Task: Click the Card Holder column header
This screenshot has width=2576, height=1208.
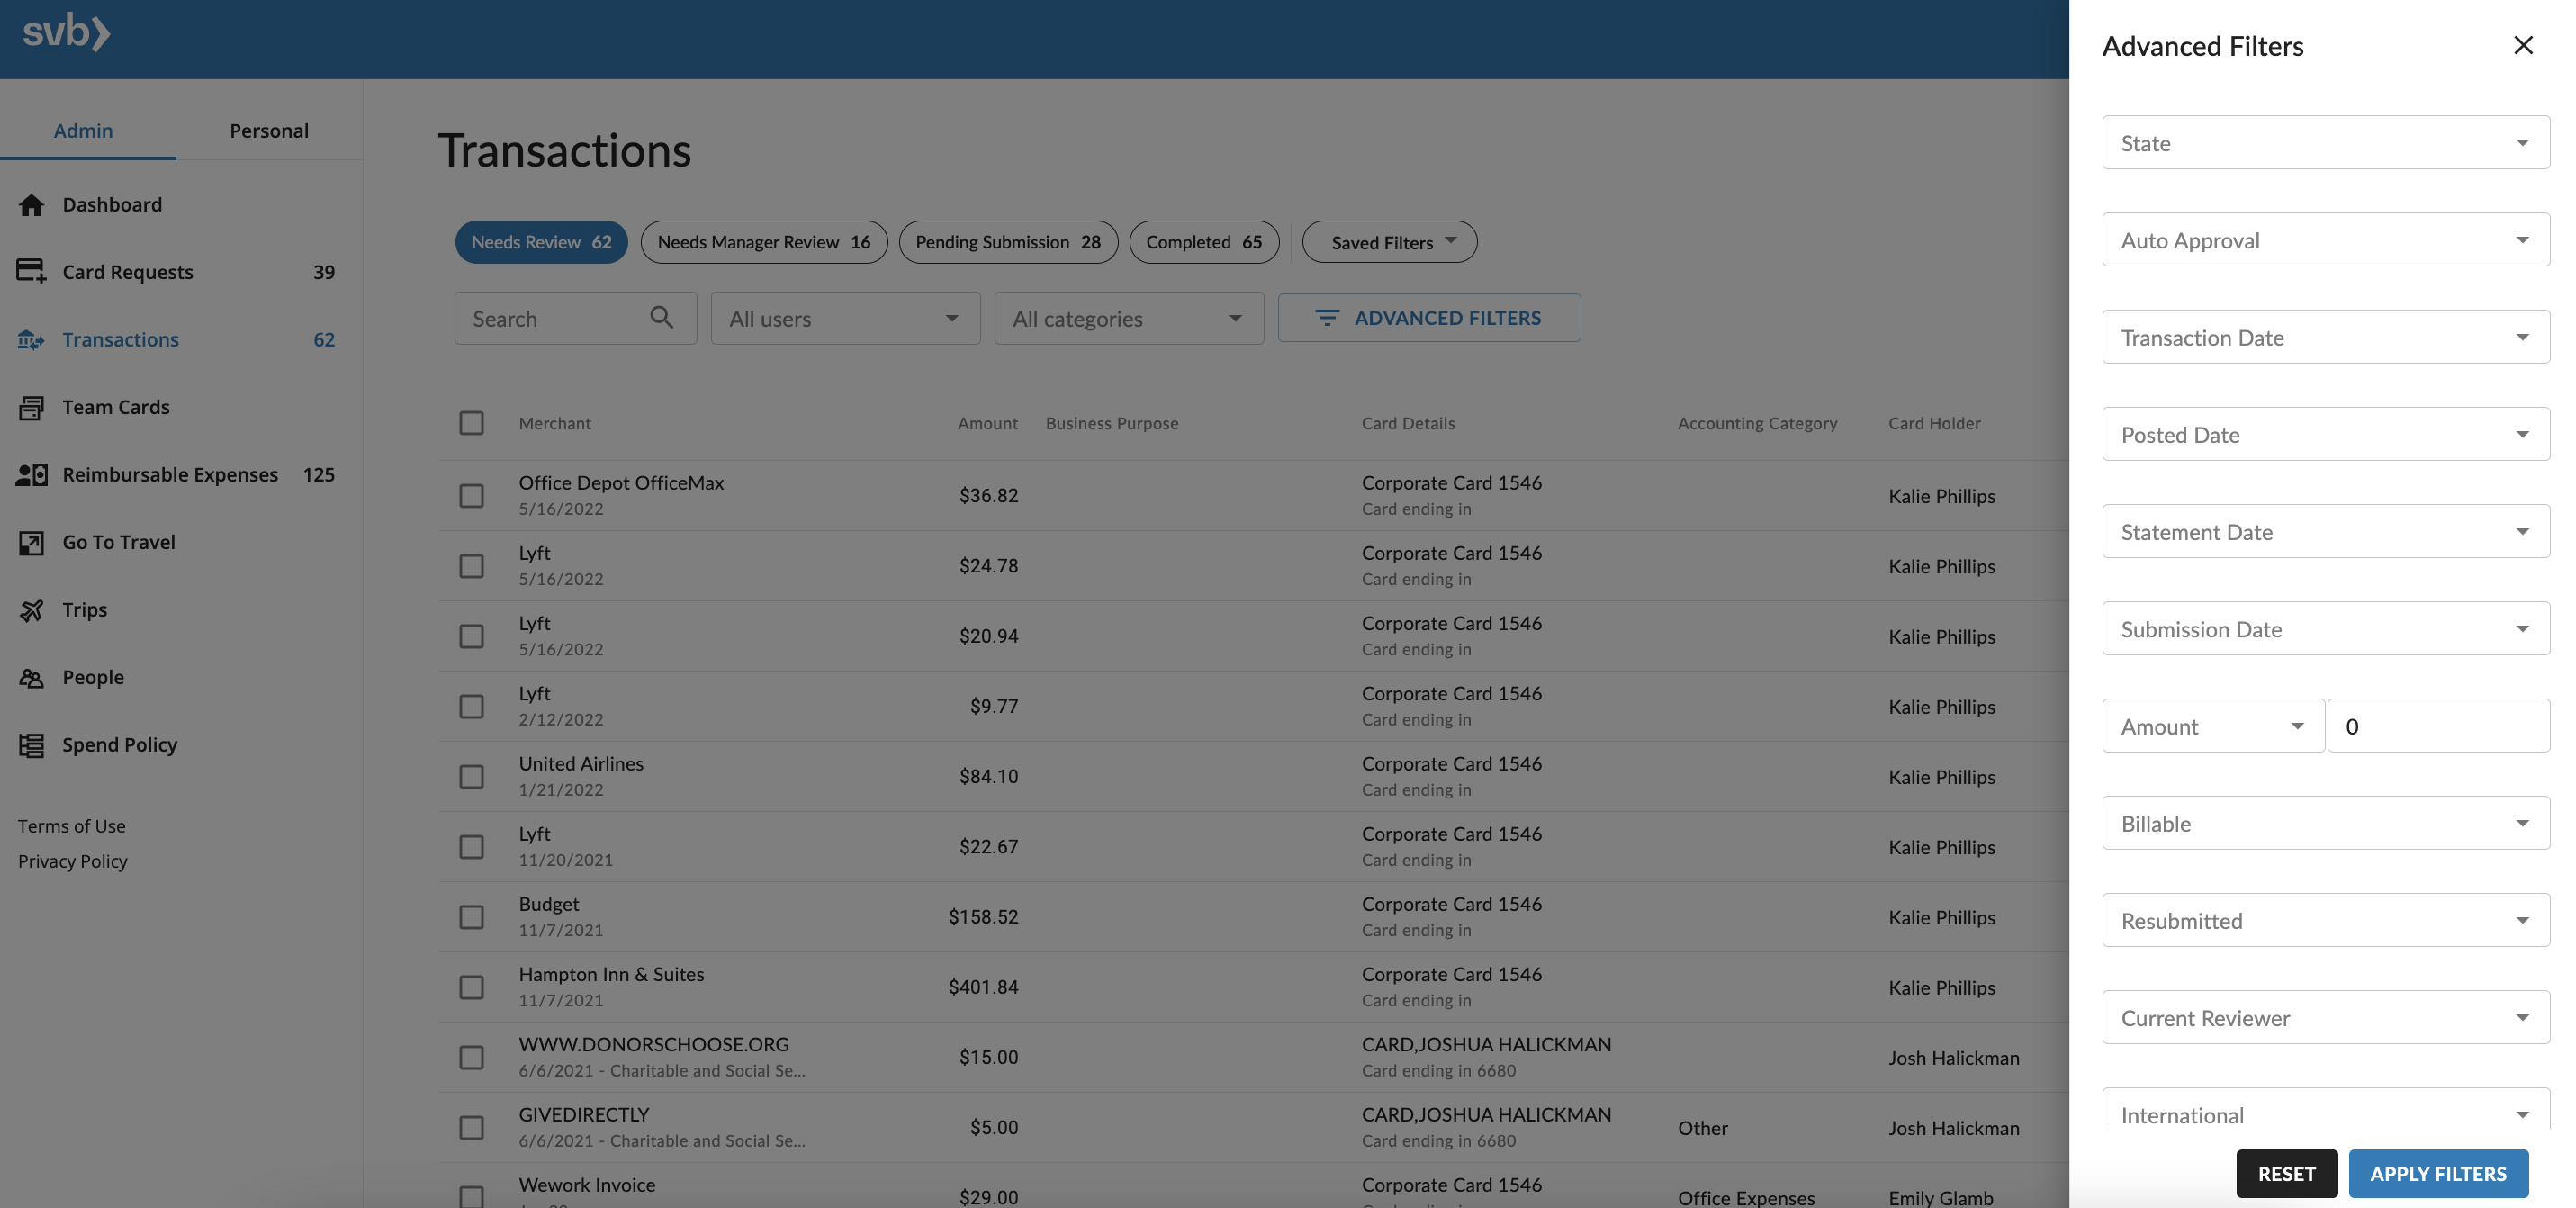Action: pyautogui.click(x=1934, y=423)
